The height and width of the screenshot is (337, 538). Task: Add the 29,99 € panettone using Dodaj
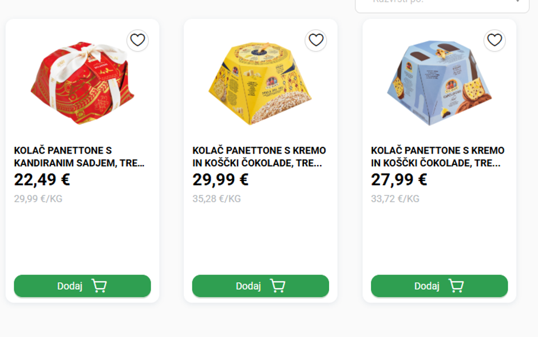point(248,286)
